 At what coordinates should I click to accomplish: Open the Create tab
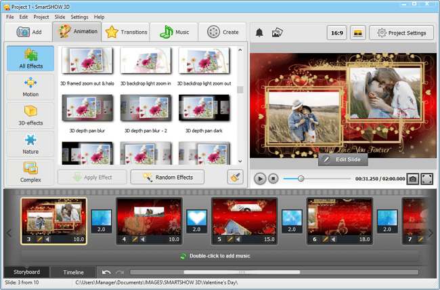(222, 32)
